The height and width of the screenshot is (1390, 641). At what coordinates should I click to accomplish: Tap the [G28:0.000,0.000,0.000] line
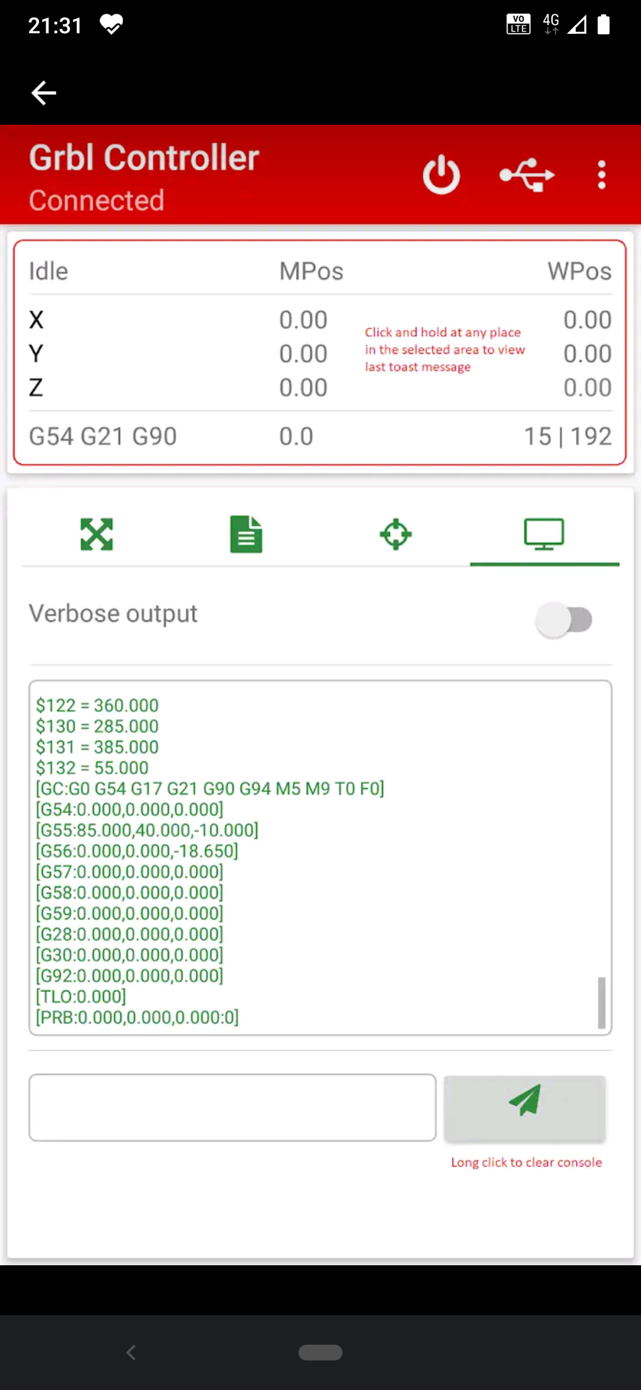pos(129,934)
